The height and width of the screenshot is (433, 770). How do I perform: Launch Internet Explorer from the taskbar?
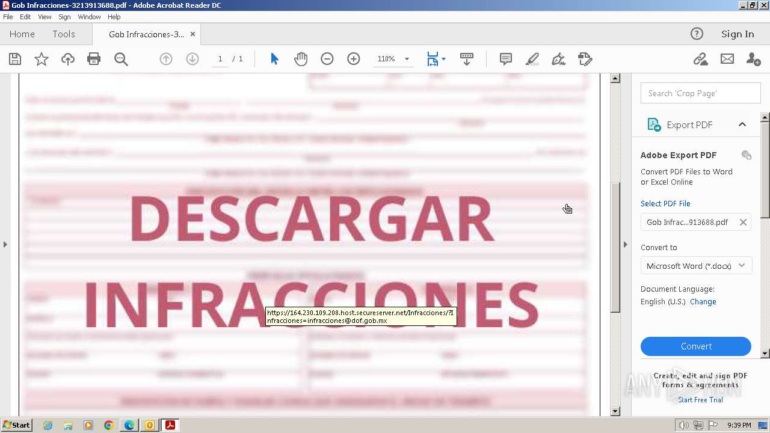click(x=48, y=425)
